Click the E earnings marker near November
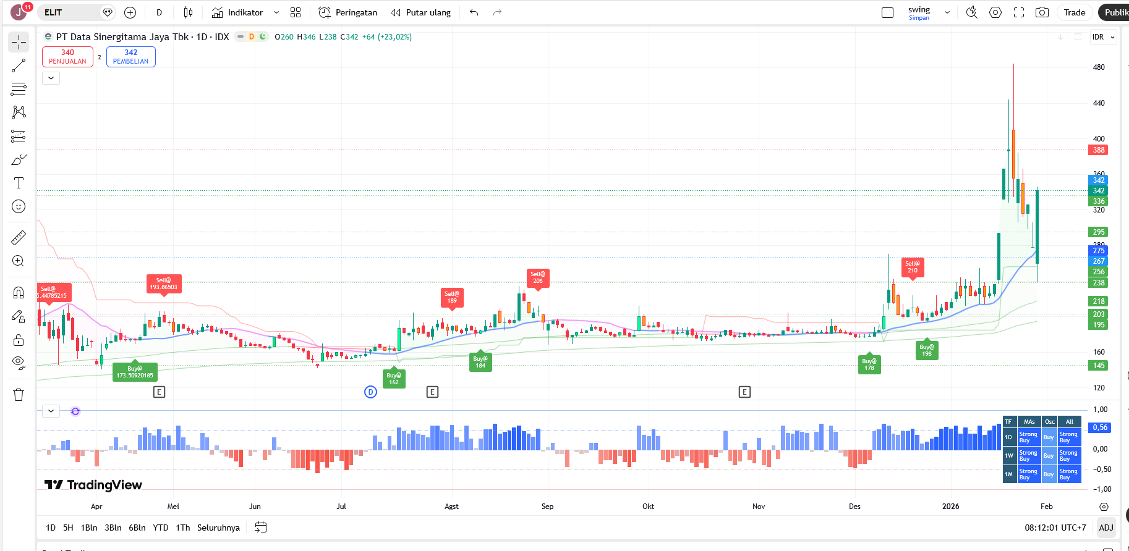This screenshot has height=551, width=1129. pyautogui.click(x=744, y=392)
